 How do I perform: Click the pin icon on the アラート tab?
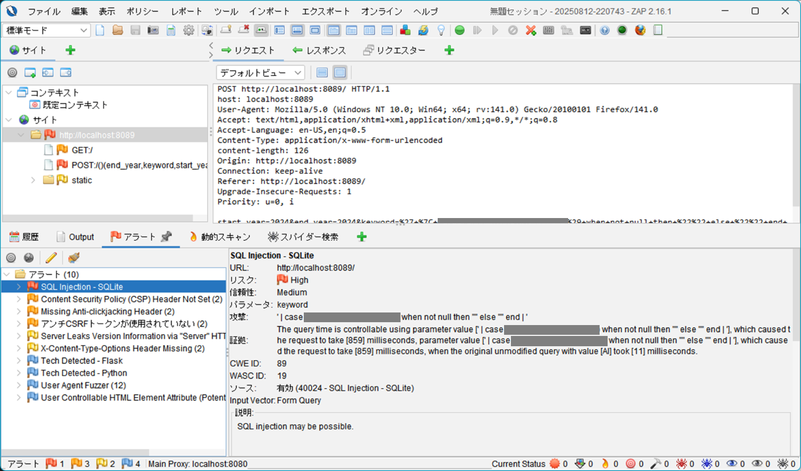166,236
